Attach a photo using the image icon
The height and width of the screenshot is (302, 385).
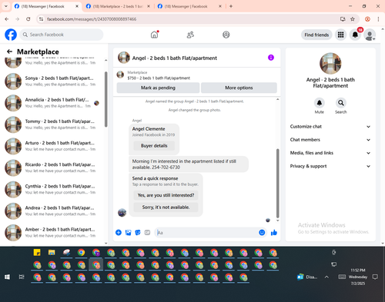(x=128, y=233)
